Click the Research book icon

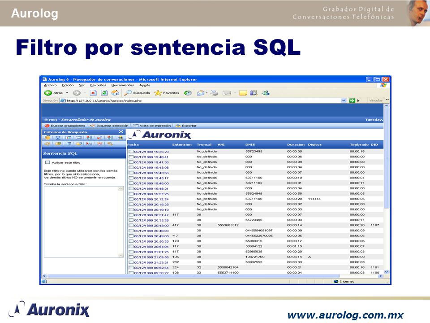[254, 93]
